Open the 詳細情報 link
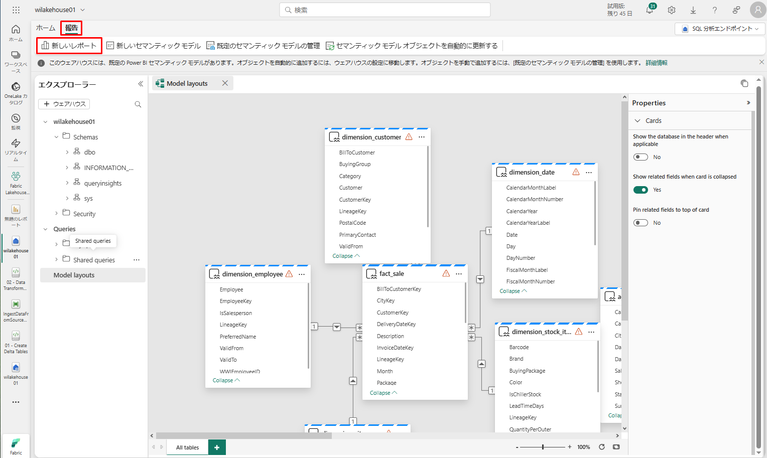 pyautogui.click(x=657, y=63)
